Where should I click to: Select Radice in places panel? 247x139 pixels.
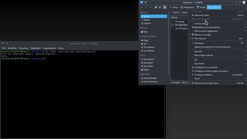tap(154, 20)
